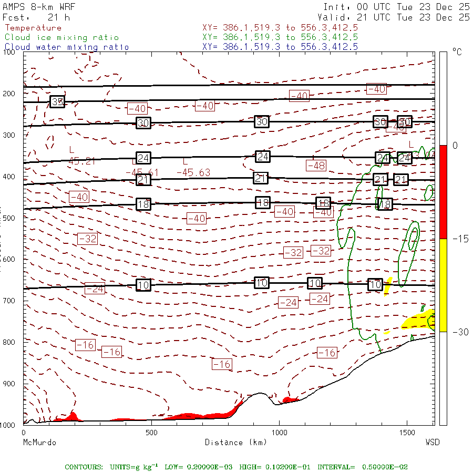
Task: Click the red 0 to -15 colorbar segment
Action: click(443, 192)
